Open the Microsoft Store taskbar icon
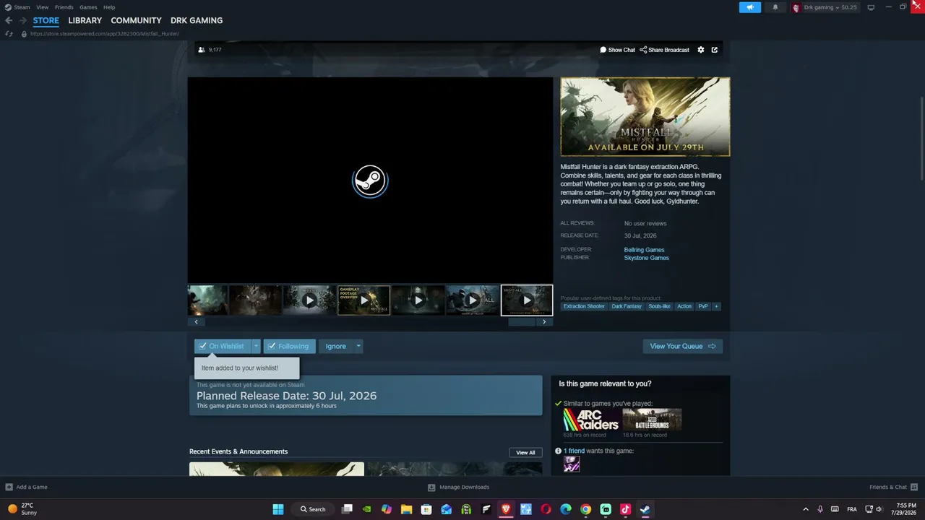This screenshot has height=520, width=925. click(x=426, y=509)
